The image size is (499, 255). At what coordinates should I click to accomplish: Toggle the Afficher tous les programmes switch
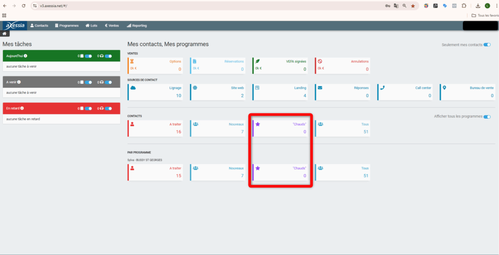(x=486, y=117)
